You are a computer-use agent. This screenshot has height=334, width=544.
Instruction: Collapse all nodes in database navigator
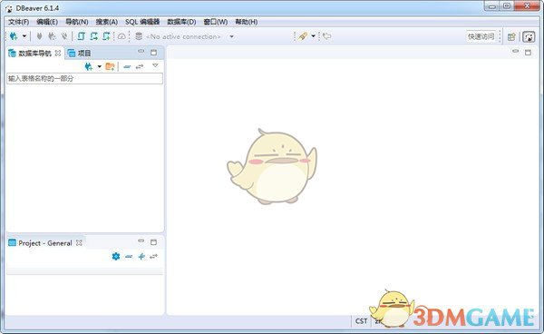[x=127, y=66]
